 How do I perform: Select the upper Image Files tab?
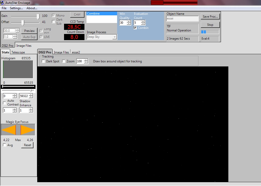click(x=24, y=46)
